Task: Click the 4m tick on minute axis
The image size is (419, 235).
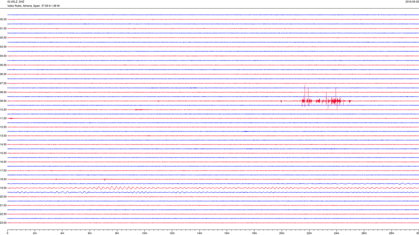Action: click(x=62, y=233)
